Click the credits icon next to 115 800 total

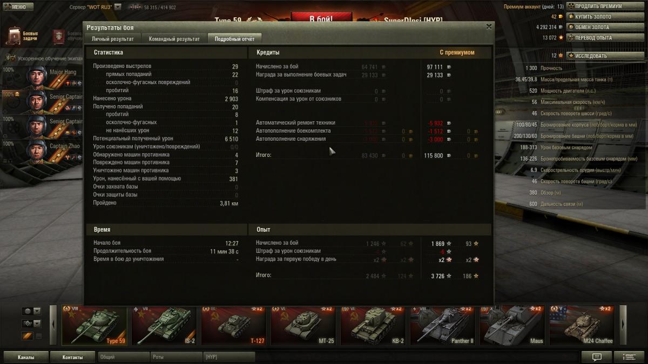(x=449, y=155)
